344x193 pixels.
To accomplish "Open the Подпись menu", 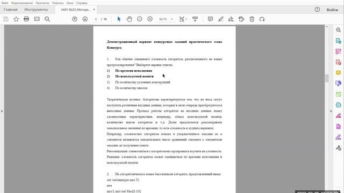I will 58,3.
